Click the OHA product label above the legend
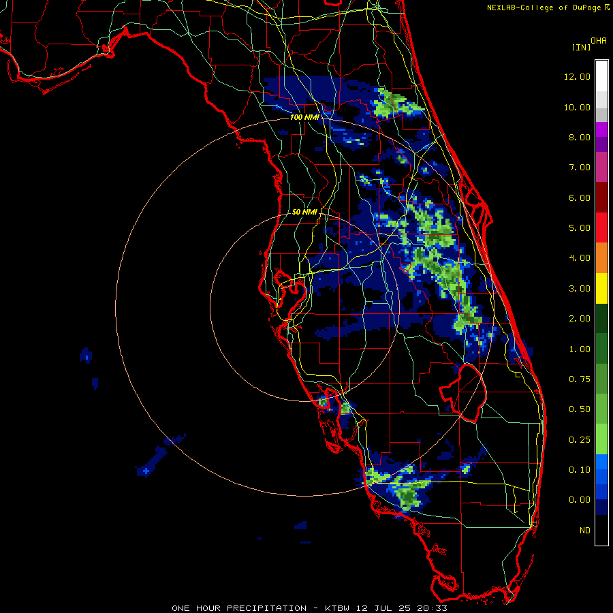This screenshot has width=613, height=613. (x=599, y=40)
